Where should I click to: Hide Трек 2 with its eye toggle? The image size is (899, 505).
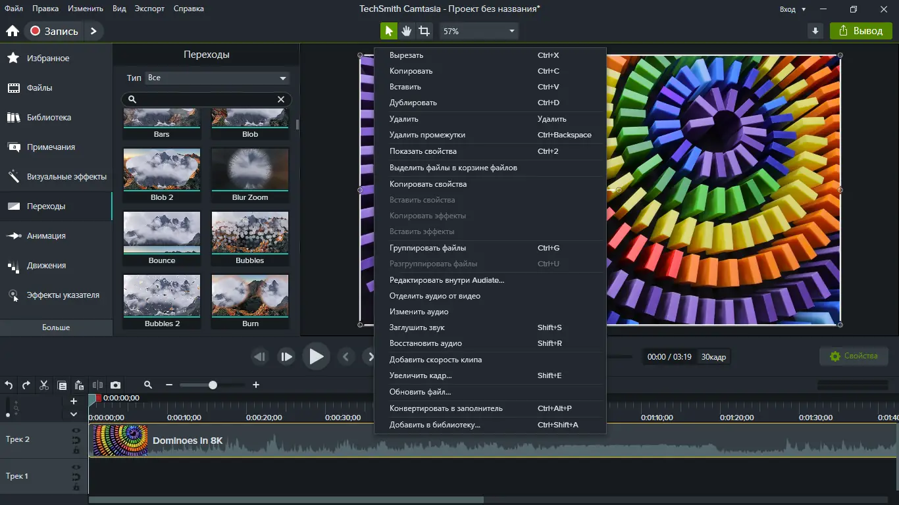(76, 431)
